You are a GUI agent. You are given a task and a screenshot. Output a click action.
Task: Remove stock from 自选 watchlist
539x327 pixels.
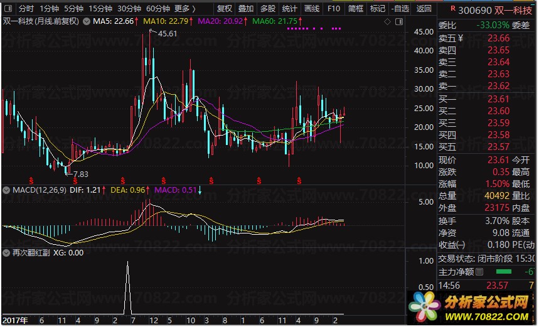tap(400, 9)
